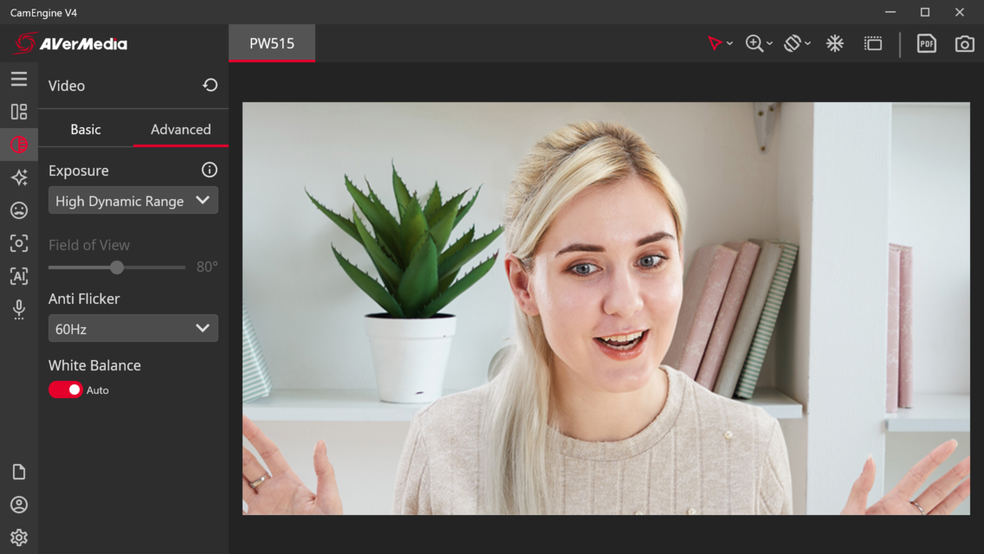Click the Field of View slider handle

coord(117,267)
